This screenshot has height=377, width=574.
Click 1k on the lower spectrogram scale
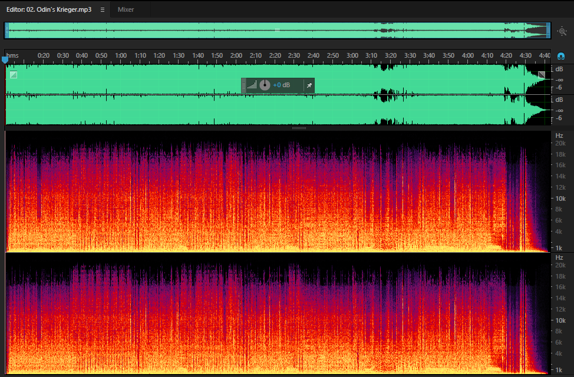click(x=559, y=370)
